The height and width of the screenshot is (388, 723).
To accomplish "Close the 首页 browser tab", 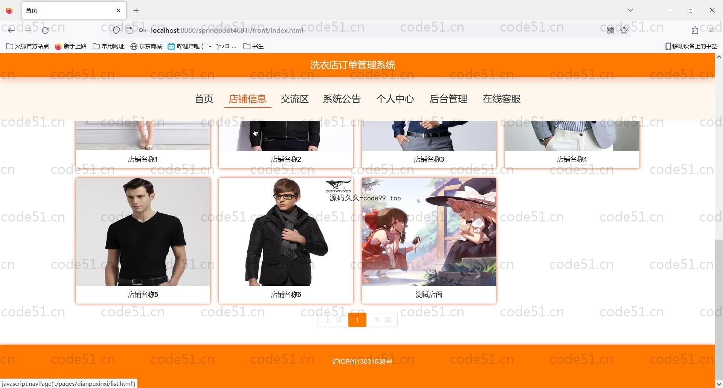I will [118, 11].
